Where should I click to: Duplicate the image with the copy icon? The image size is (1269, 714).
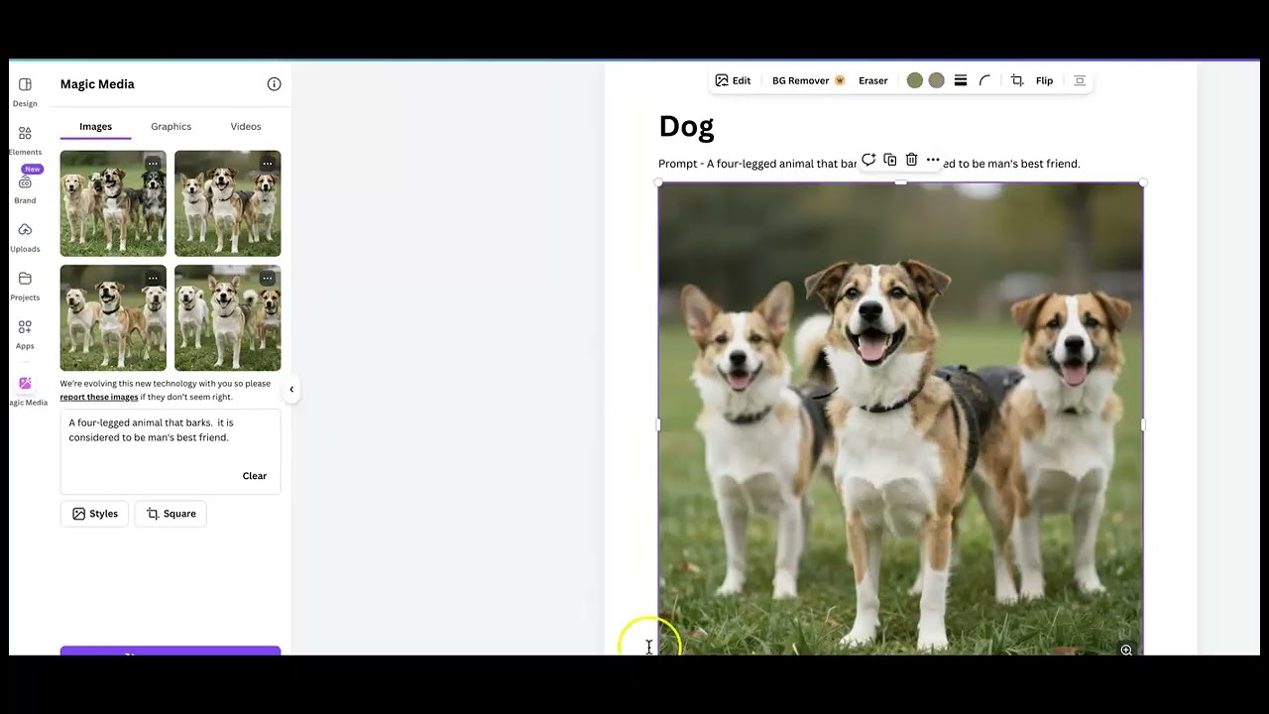pos(890,160)
